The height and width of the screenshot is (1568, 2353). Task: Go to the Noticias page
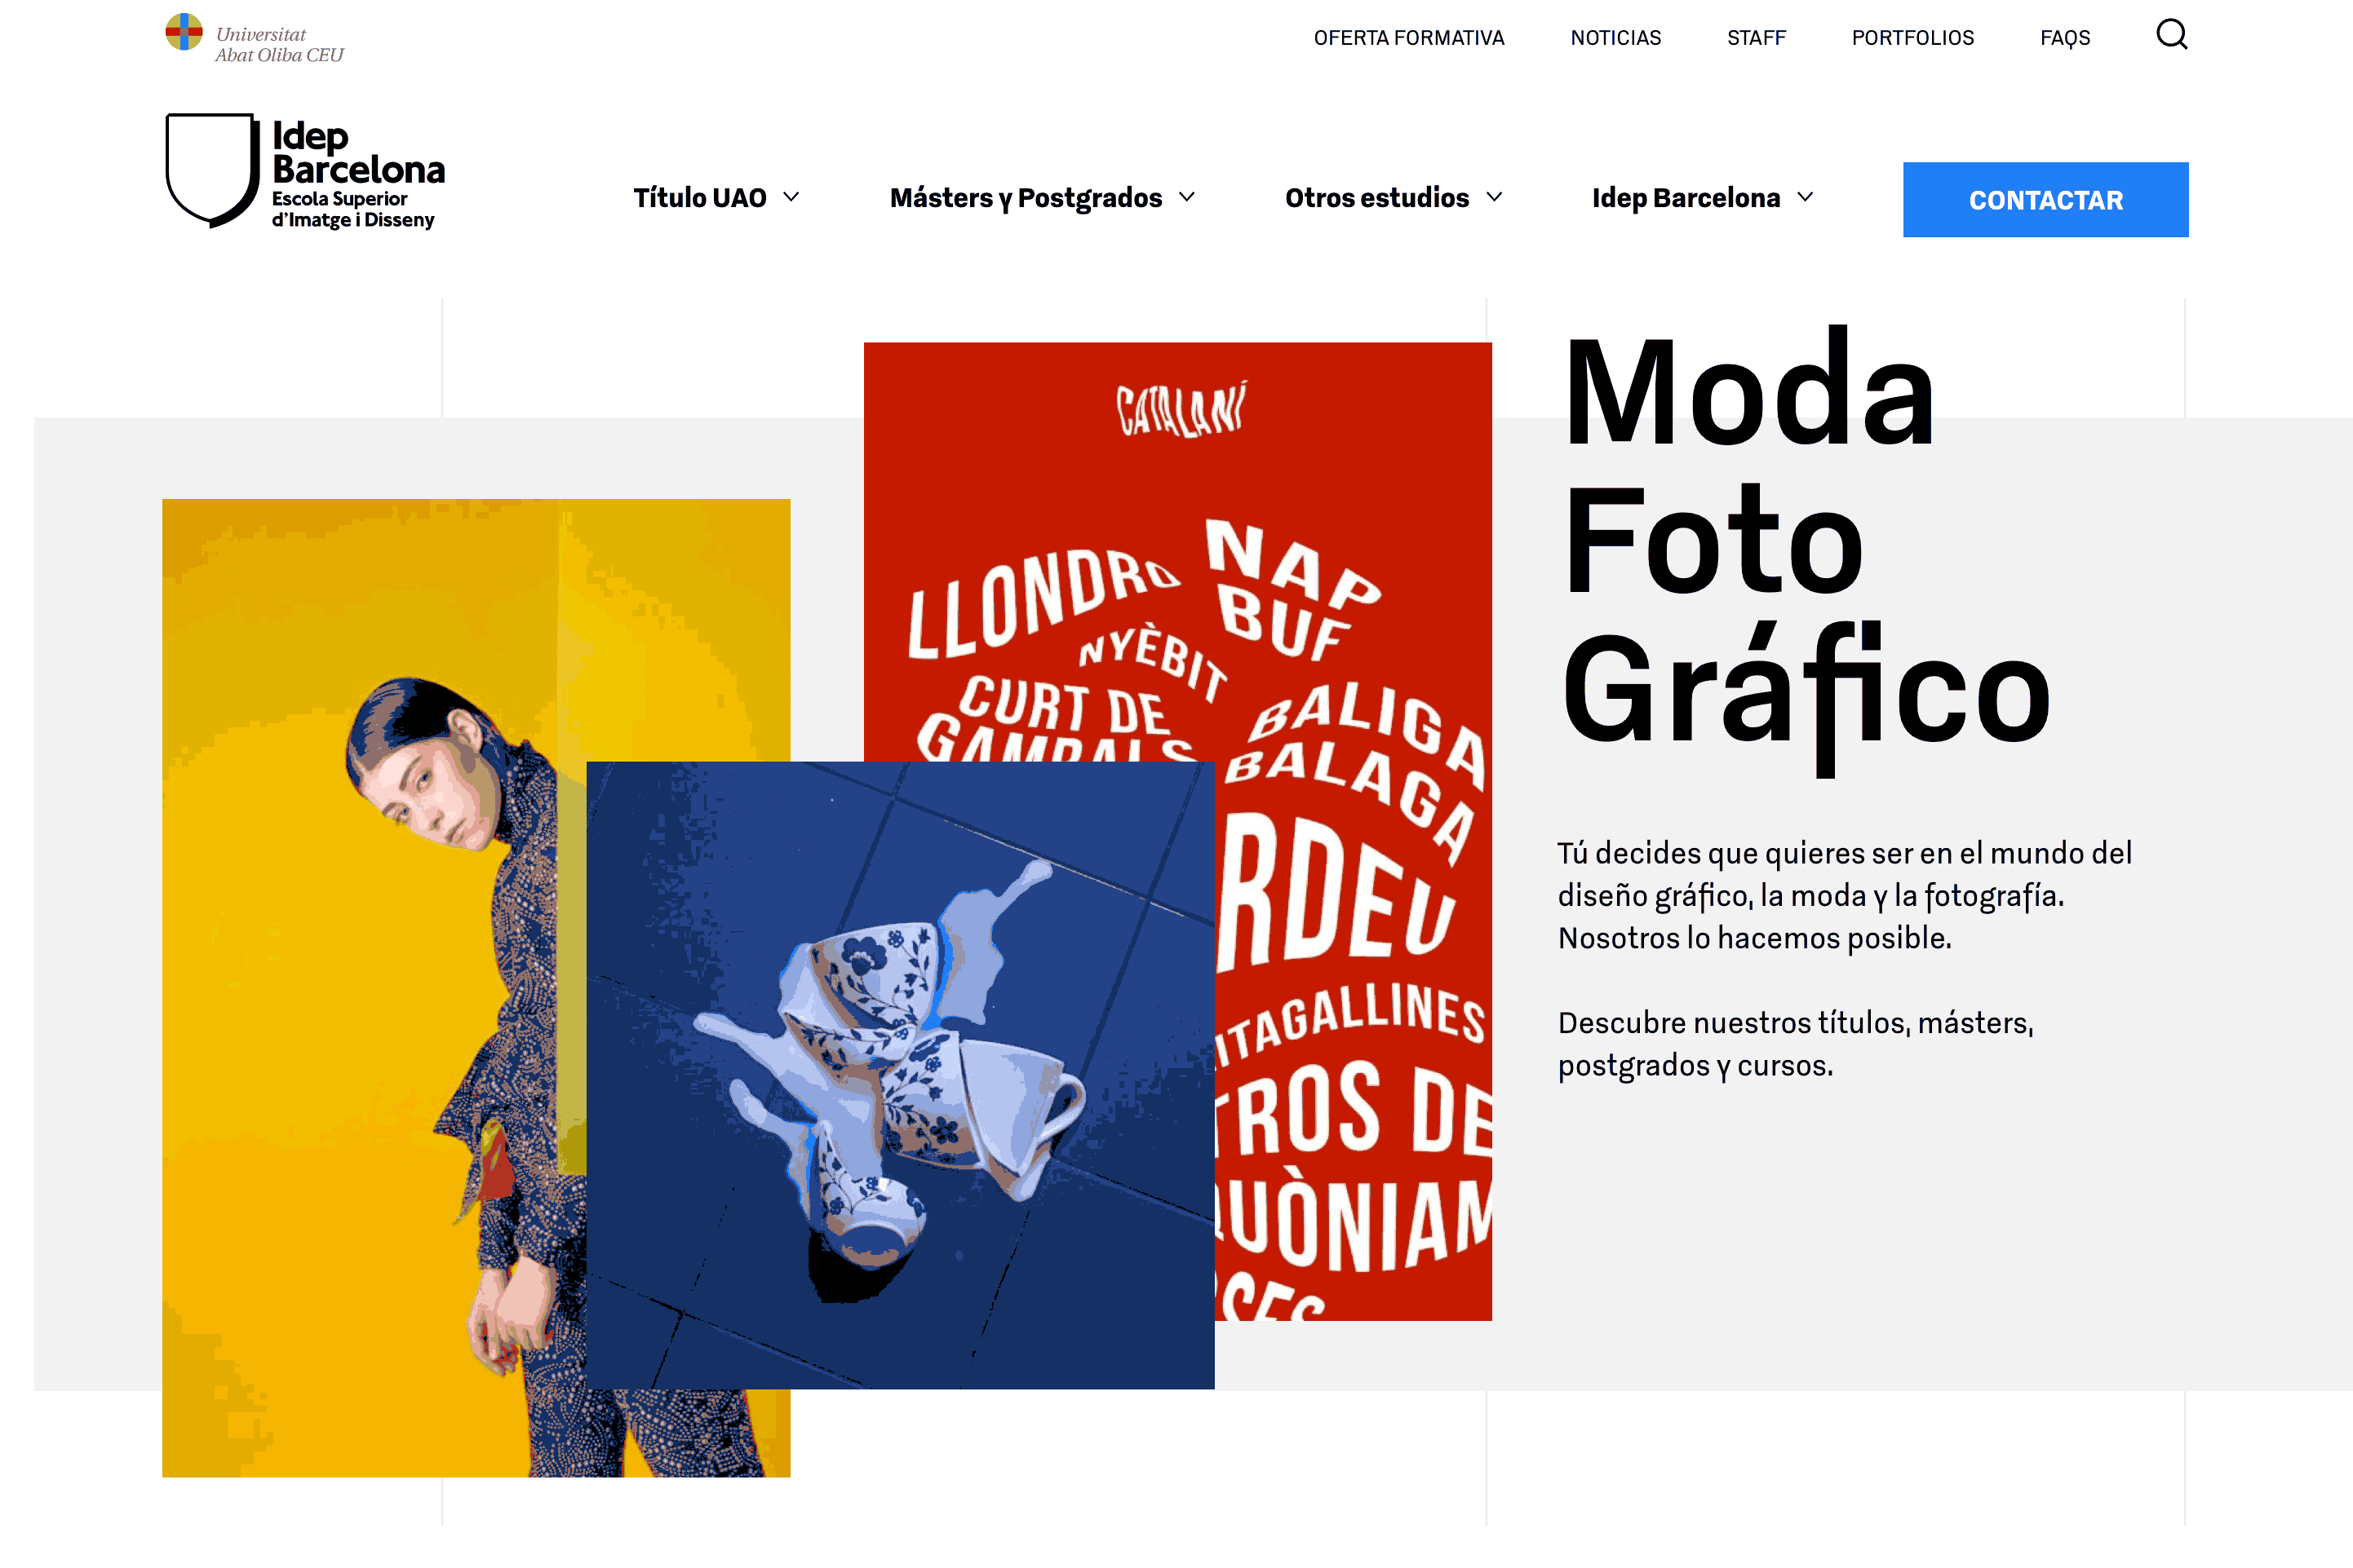click(x=1615, y=38)
